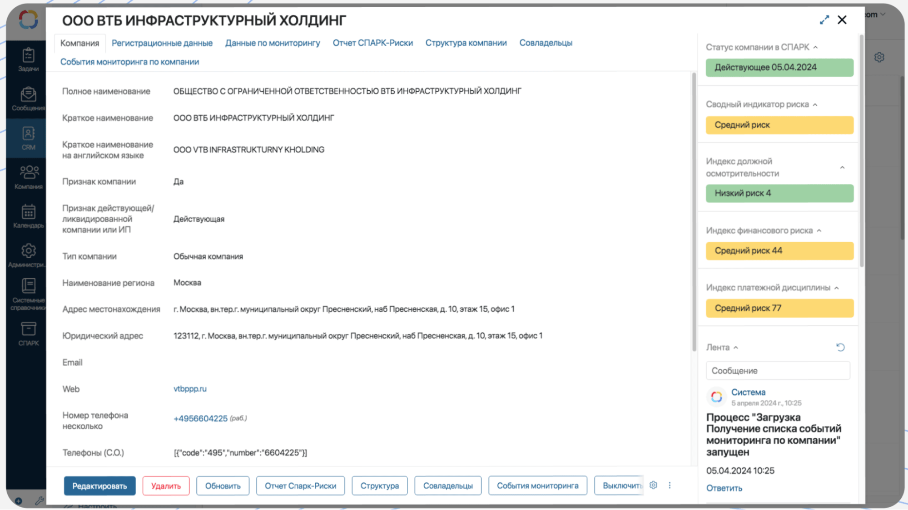Open Сообщения in the sidebar
Screen dimensions: 908x510
tap(28, 99)
